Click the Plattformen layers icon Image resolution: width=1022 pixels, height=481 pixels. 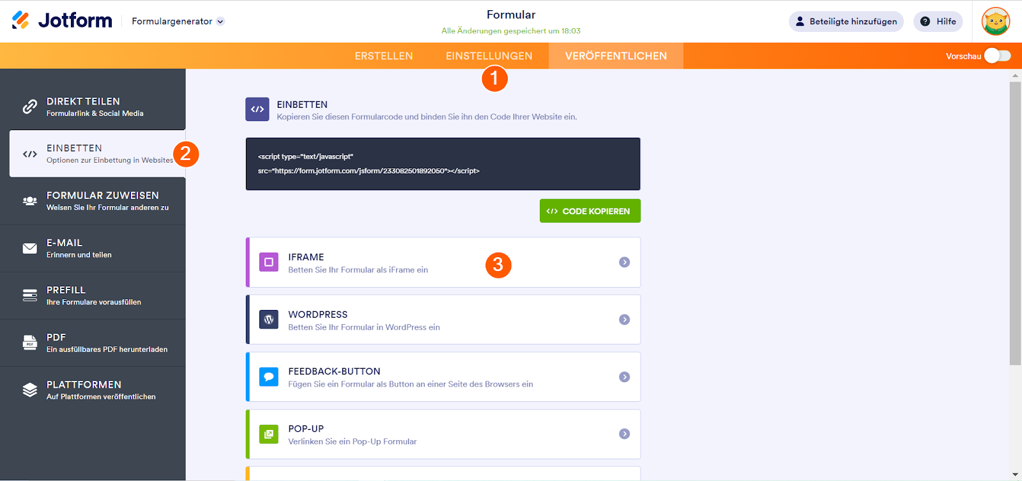29,390
